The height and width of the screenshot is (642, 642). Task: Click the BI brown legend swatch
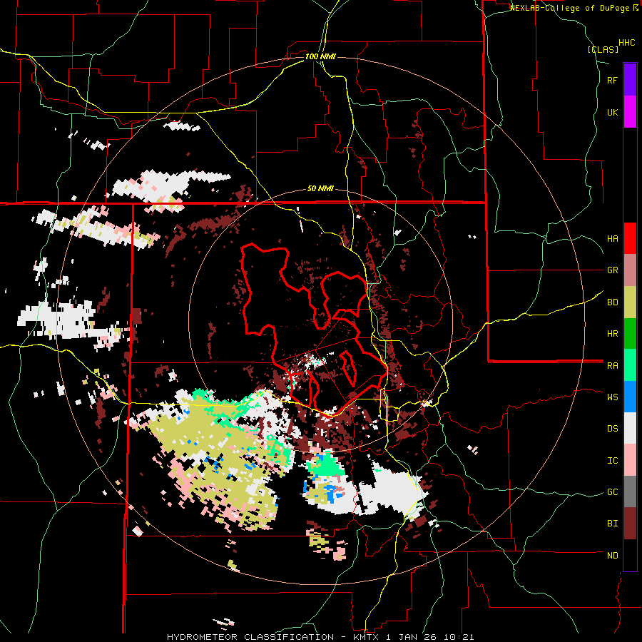tap(630, 524)
